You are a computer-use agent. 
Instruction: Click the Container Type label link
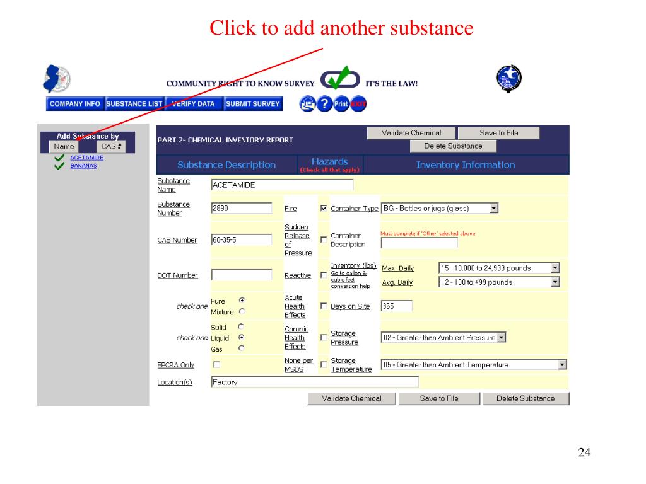[355, 209]
